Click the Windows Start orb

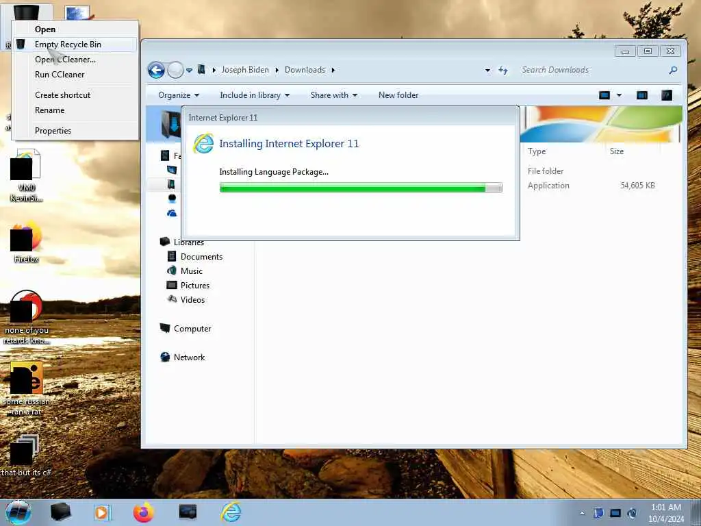click(18, 512)
